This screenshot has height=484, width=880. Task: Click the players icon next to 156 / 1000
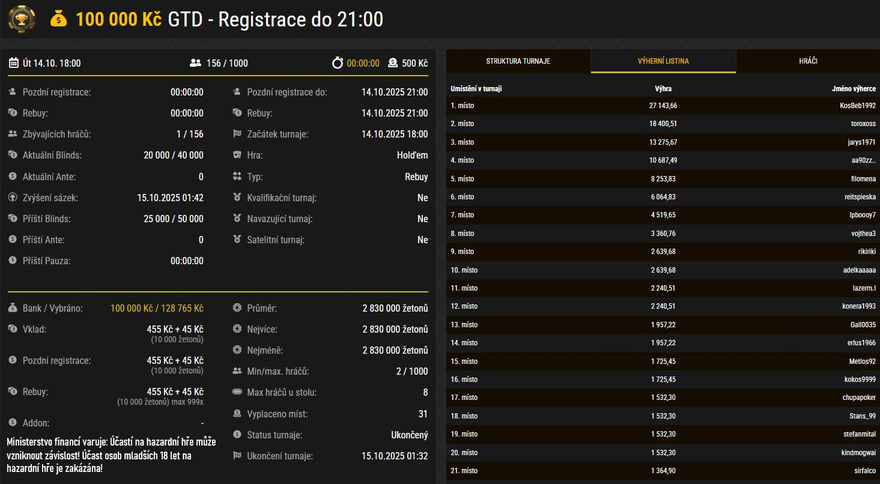pos(195,63)
